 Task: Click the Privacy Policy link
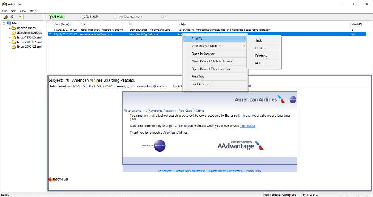point(254,171)
